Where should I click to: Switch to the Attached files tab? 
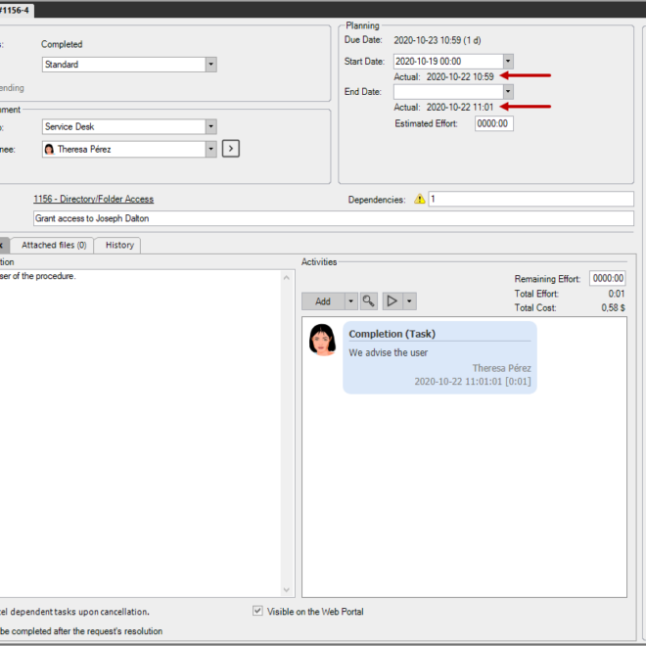click(54, 246)
